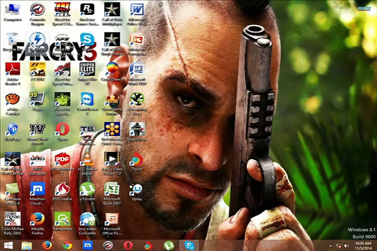
Task: Launch Corel Draw 9 balloon icon
Action: coord(112,72)
